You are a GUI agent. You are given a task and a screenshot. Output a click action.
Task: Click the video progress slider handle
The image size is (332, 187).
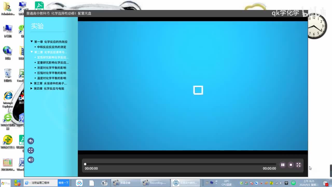point(85,164)
